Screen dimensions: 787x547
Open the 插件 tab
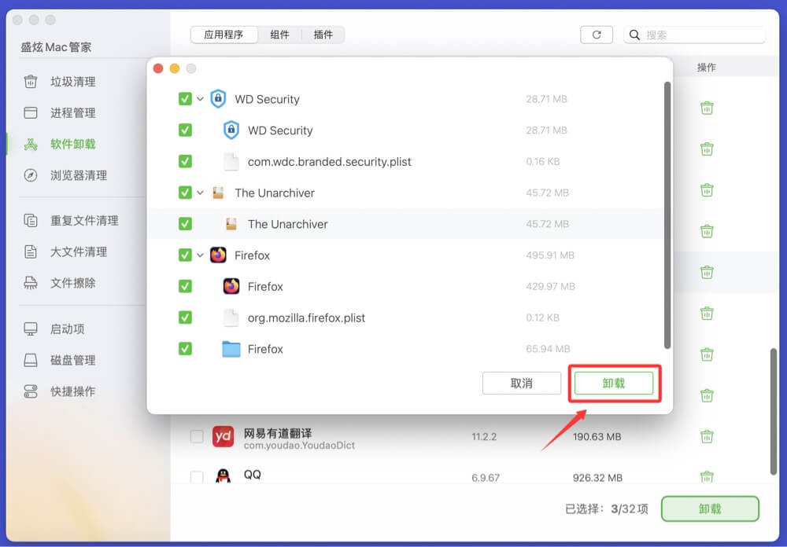[323, 35]
